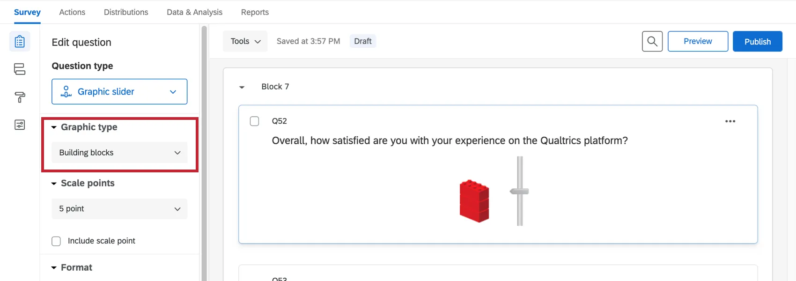Viewport: 796px width, 281px height.
Task: Open the Tools menu
Action: pos(245,41)
